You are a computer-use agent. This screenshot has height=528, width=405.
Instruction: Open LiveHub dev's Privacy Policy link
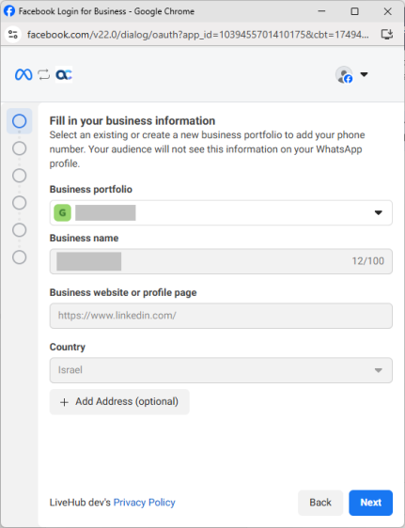pyautogui.click(x=144, y=503)
